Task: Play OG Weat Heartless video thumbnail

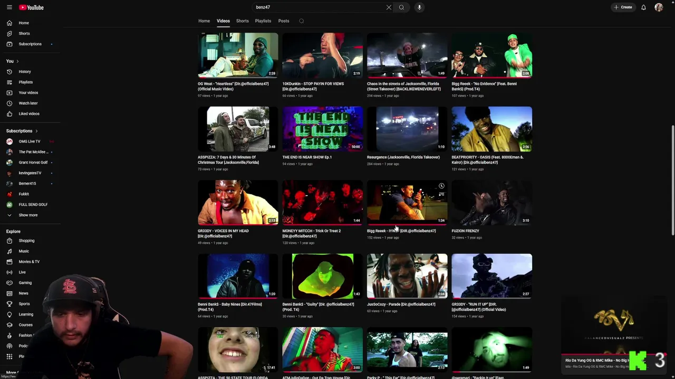Action: tap(238, 55)
